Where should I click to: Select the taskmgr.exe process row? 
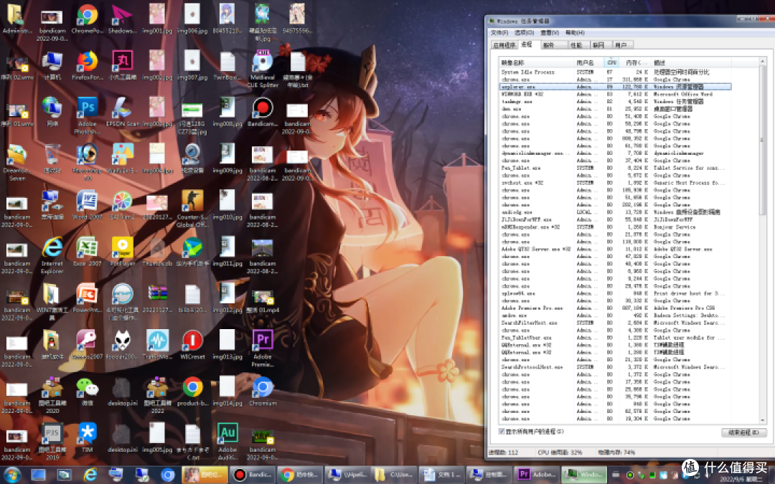click(615, 102)
